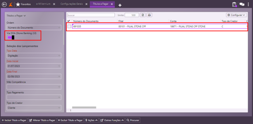Open the Mês Competência dropdown

pyautogui.click(x=34, y=87)
